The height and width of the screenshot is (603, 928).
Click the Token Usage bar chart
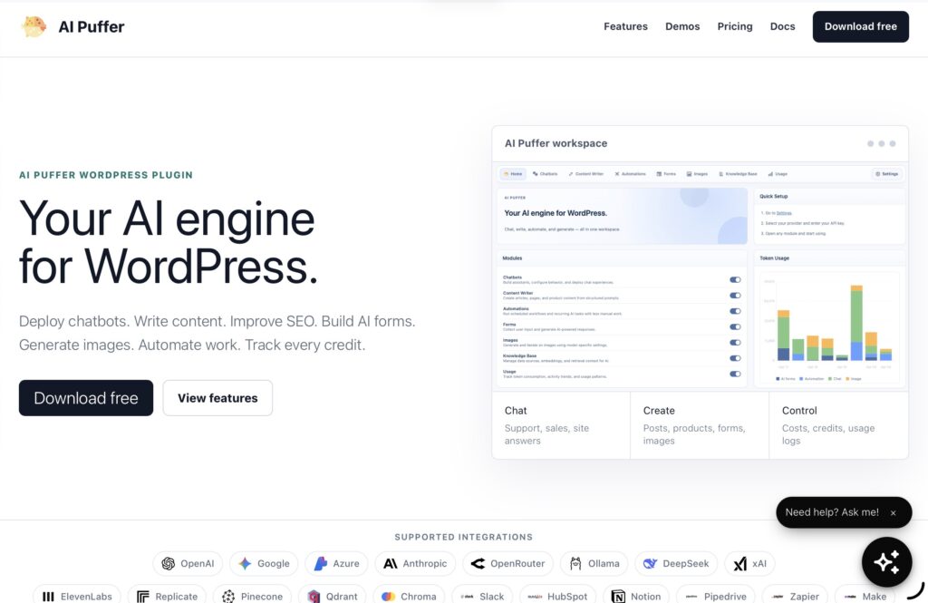point(828,324)
